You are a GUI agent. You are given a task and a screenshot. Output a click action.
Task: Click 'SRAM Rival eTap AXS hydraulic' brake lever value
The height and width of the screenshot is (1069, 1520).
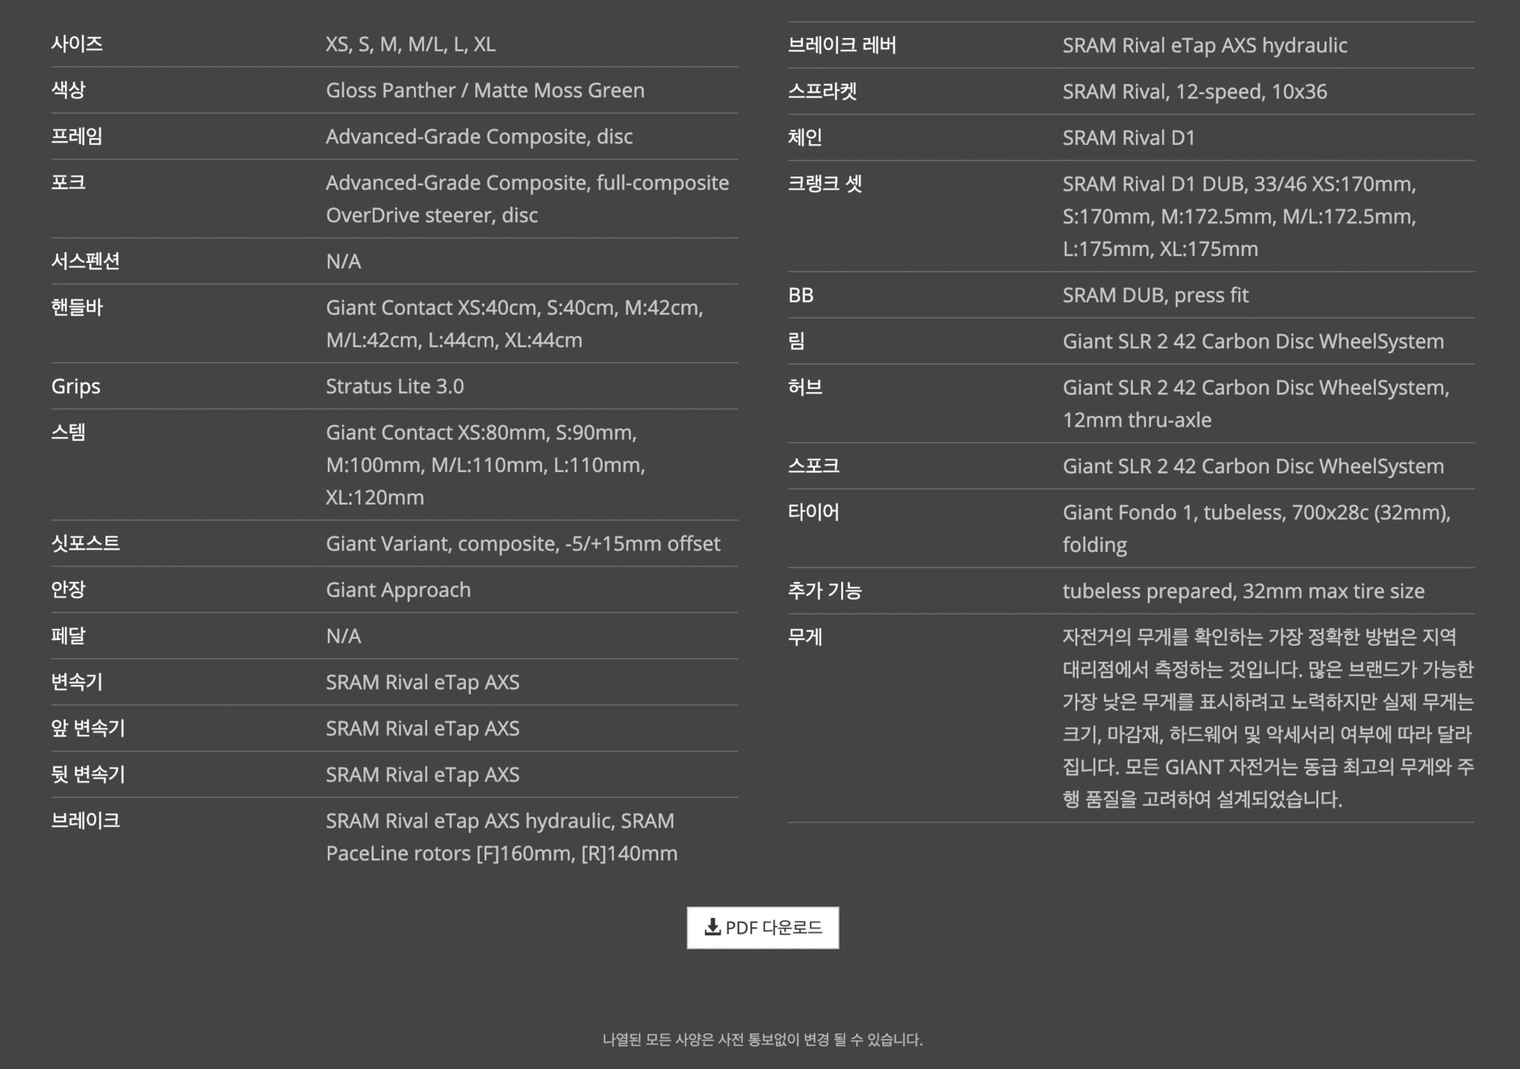point(1205,46)
